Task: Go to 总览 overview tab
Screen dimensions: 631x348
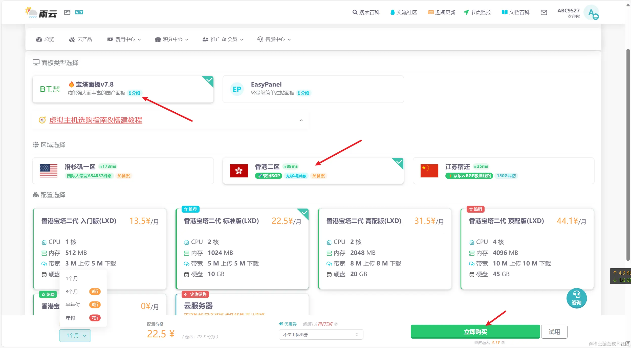Action: point(45,39)
